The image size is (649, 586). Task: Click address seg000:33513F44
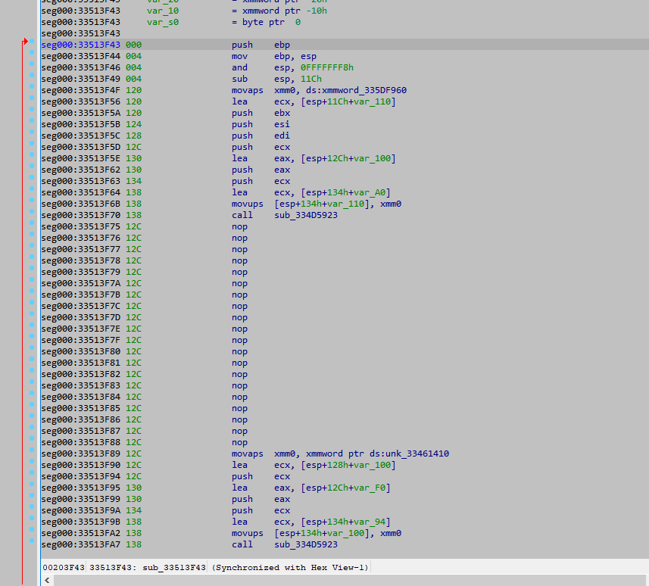coord(81,56)
